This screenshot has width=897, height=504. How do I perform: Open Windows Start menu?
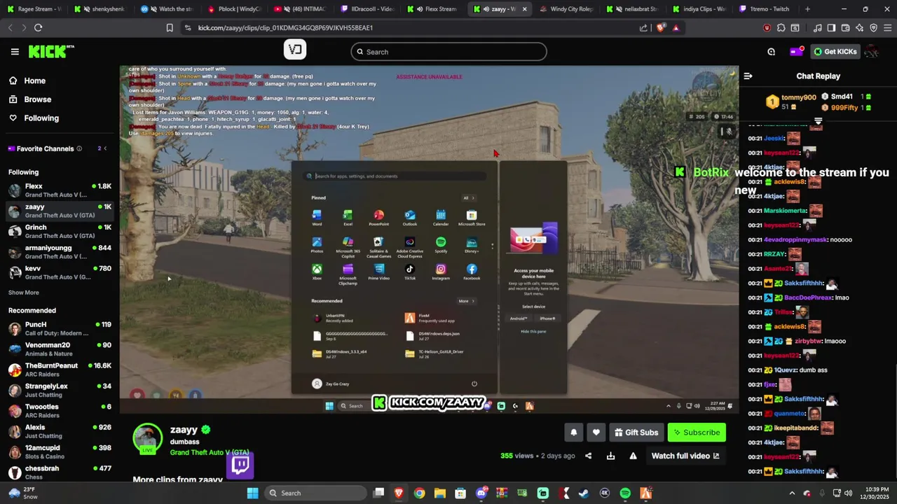252,493
